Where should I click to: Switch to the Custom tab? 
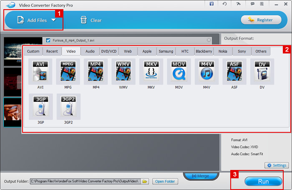tap(33, 51)
